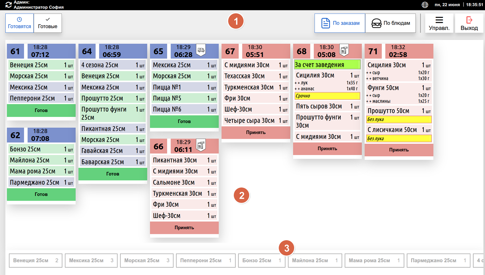
Task: Open the globe language icon
Action: 425,5
